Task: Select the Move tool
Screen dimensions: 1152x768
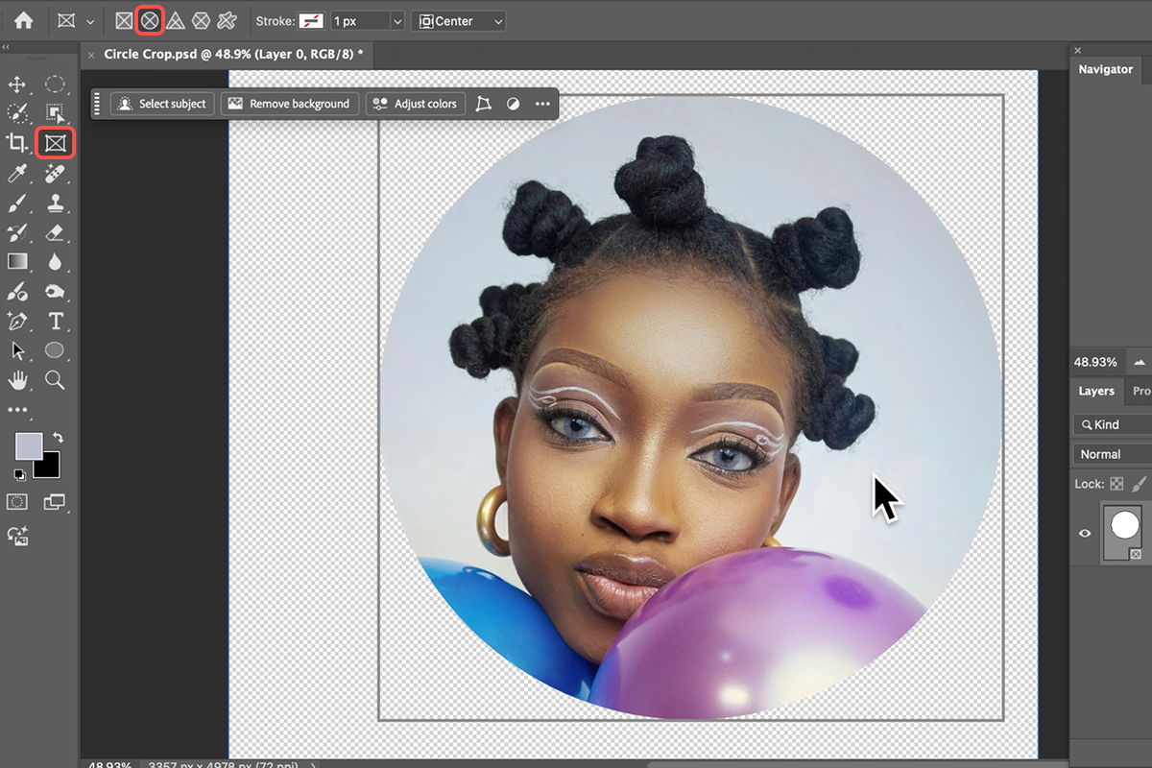Action: pyautogui.click(x=17, y=84)
